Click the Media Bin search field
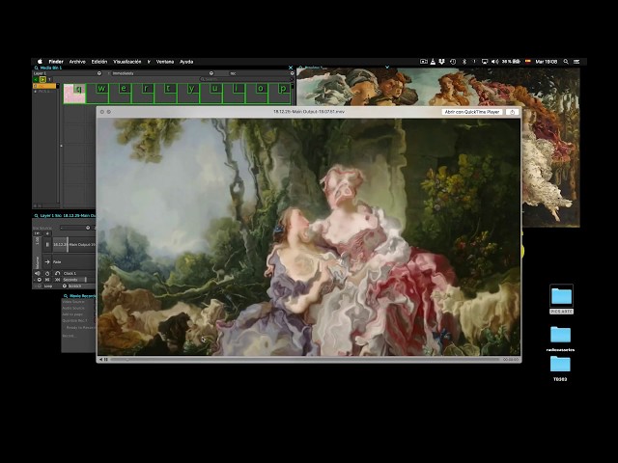The height and width of the screenshot is (463, 618). click(x=246, y=79)
